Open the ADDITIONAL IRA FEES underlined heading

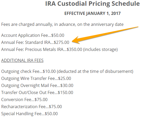[x=22, y=60]
